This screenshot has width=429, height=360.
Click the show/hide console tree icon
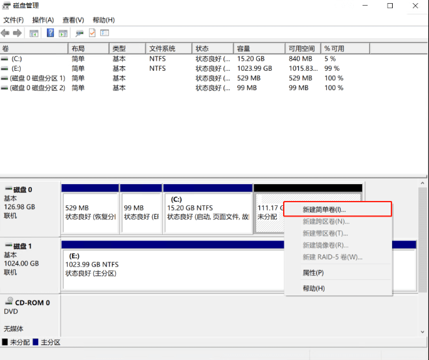(x=34, y=33)
